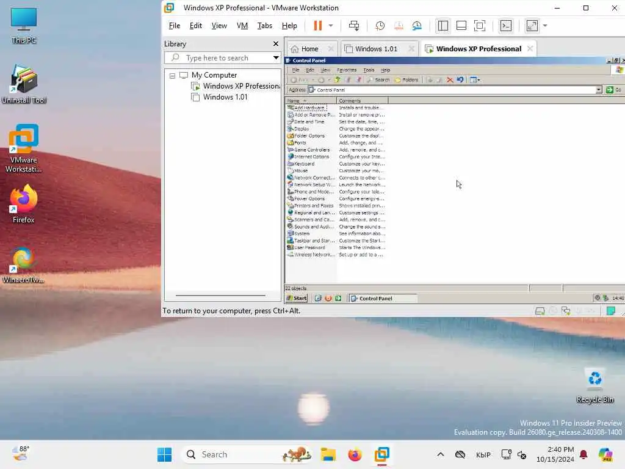Expand the stretch guest dropdown arrow

tap(545, 26)
